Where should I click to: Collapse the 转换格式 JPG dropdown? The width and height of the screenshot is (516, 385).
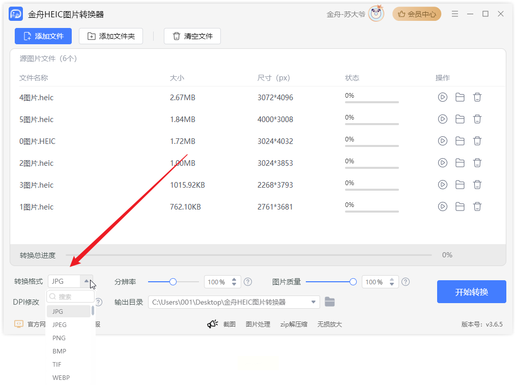[86, 281]
